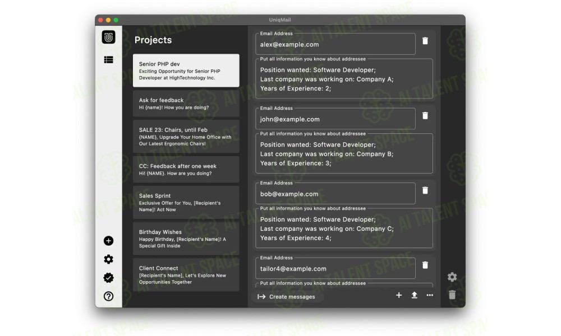This screenshot has height=336, width=561.
Task: Click the Create messages button
Action: [x=287, y=297]
